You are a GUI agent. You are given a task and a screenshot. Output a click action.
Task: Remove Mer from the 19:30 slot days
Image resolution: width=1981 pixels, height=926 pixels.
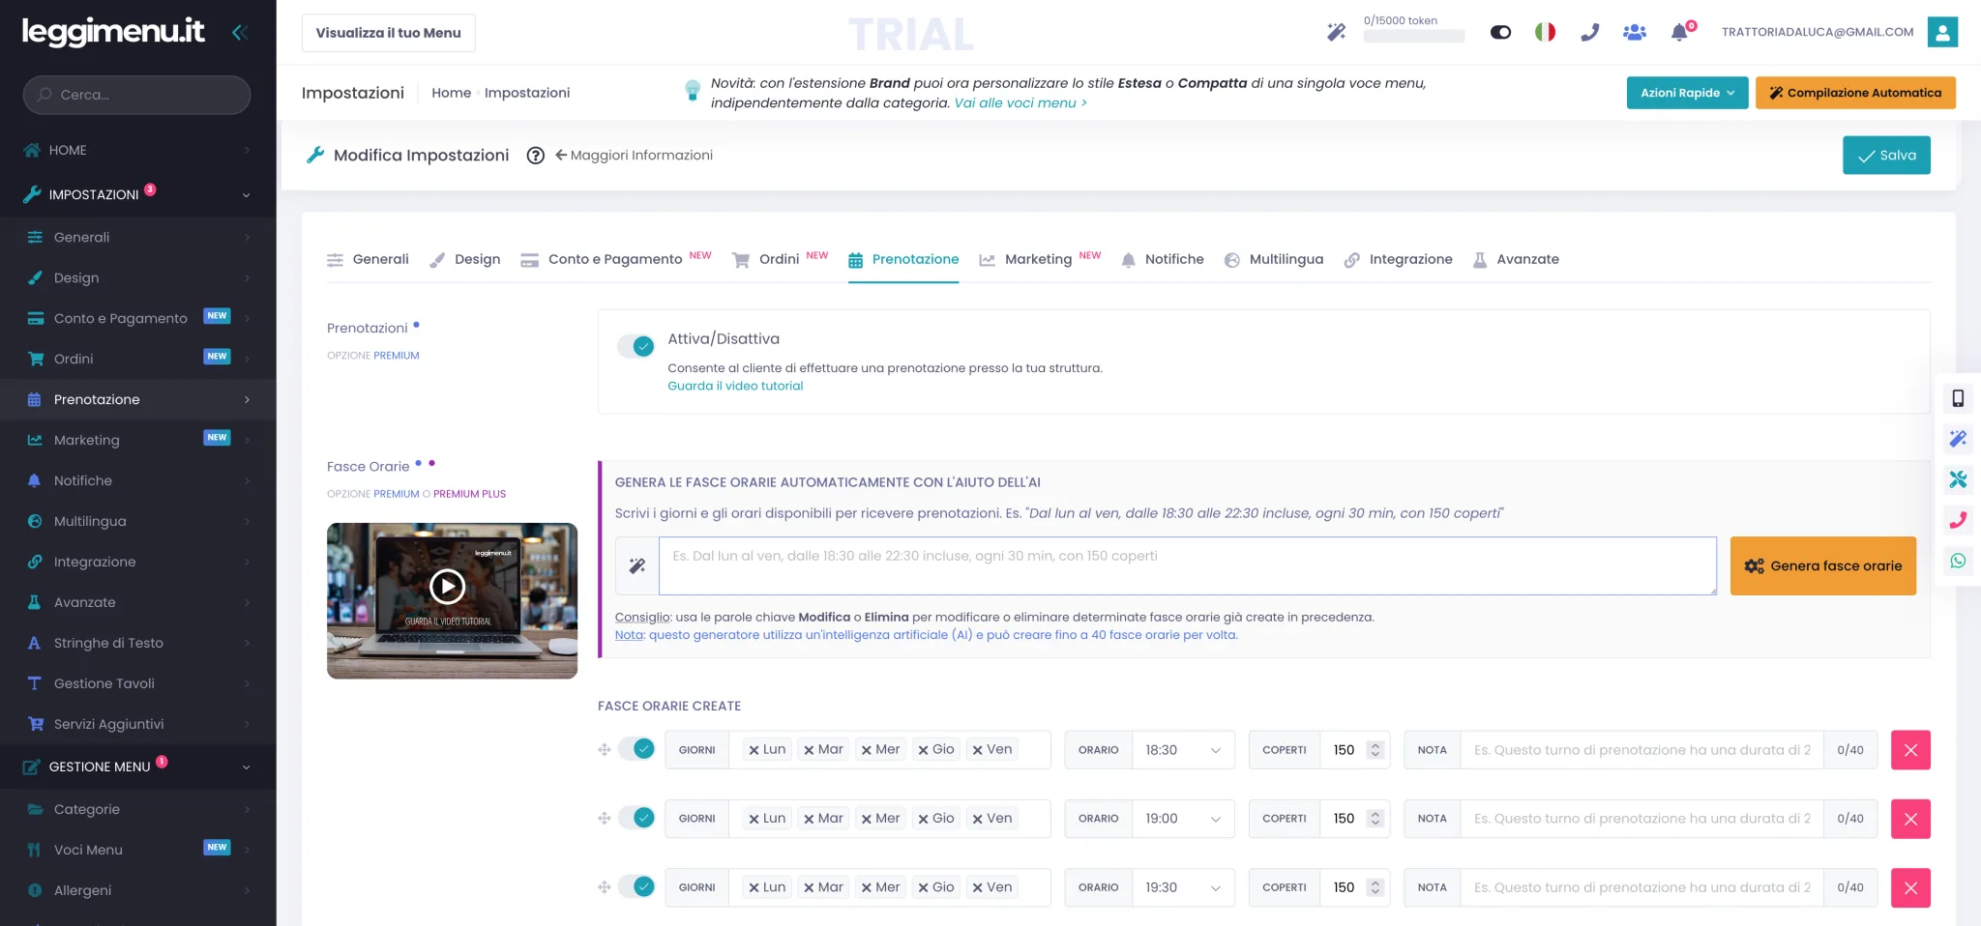point(867,887)
